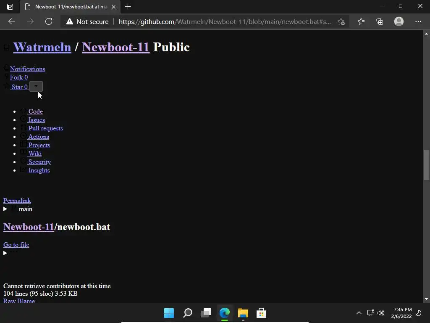Image resolution: width=430 pixels, height=323 pixels.
Task: Open Microsoft Store from the taskbar
Action: click(x=261, y=313)
